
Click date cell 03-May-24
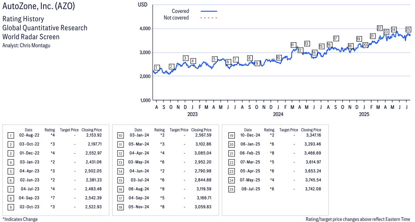point(139,162)
